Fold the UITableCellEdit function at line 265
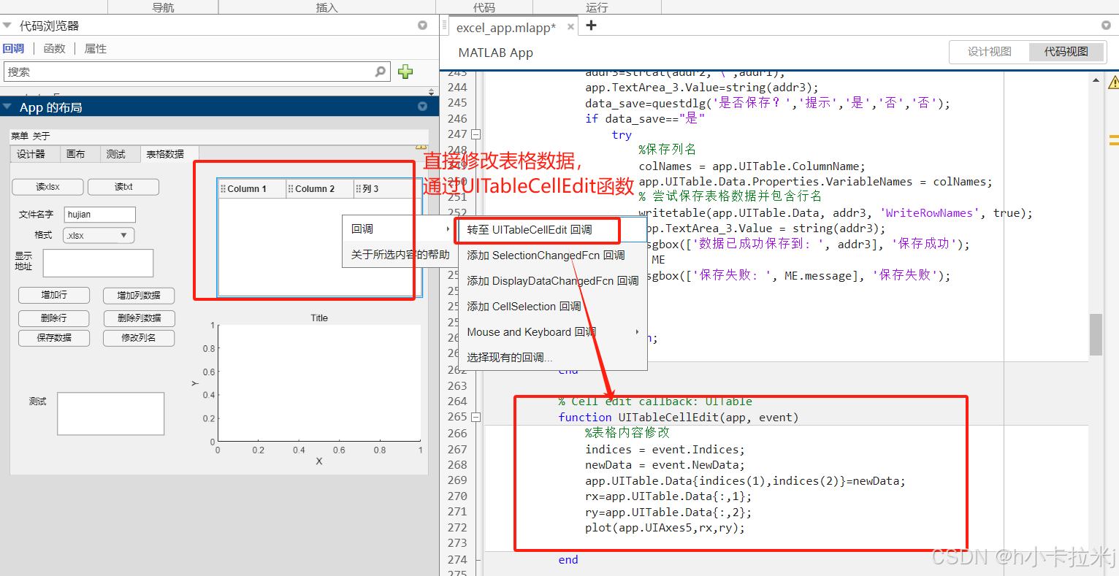Screen dimensions: 1119x576 476,418
